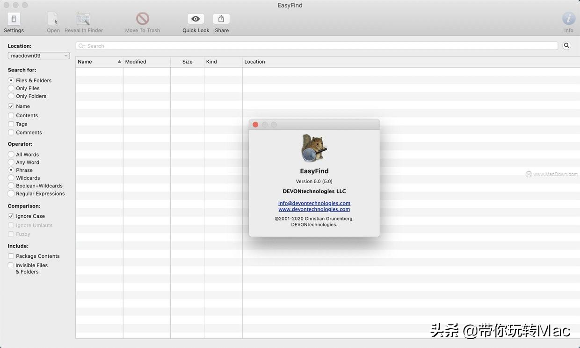This screenshot has height=348, width=580.
Task: Open the info@devontechnologies.com email link
Action: click(x=314, y=203)
